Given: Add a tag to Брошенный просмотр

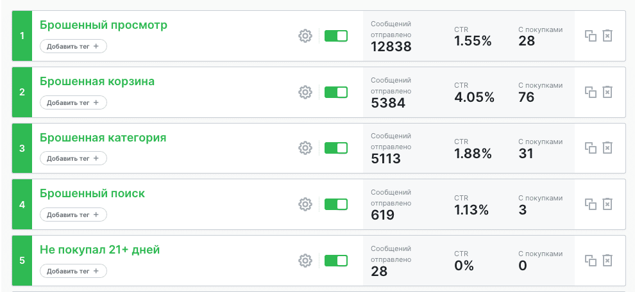Looking at the screenshot, I should coord(73,46).
